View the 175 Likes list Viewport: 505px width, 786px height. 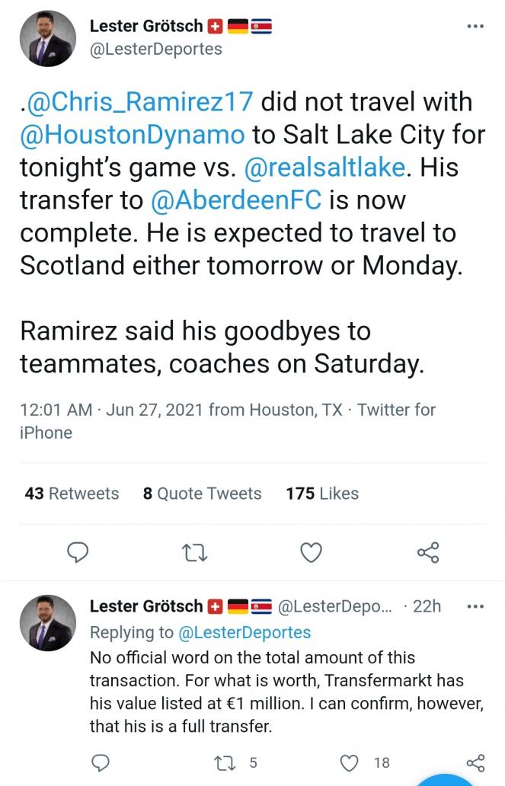click(322, 494)
